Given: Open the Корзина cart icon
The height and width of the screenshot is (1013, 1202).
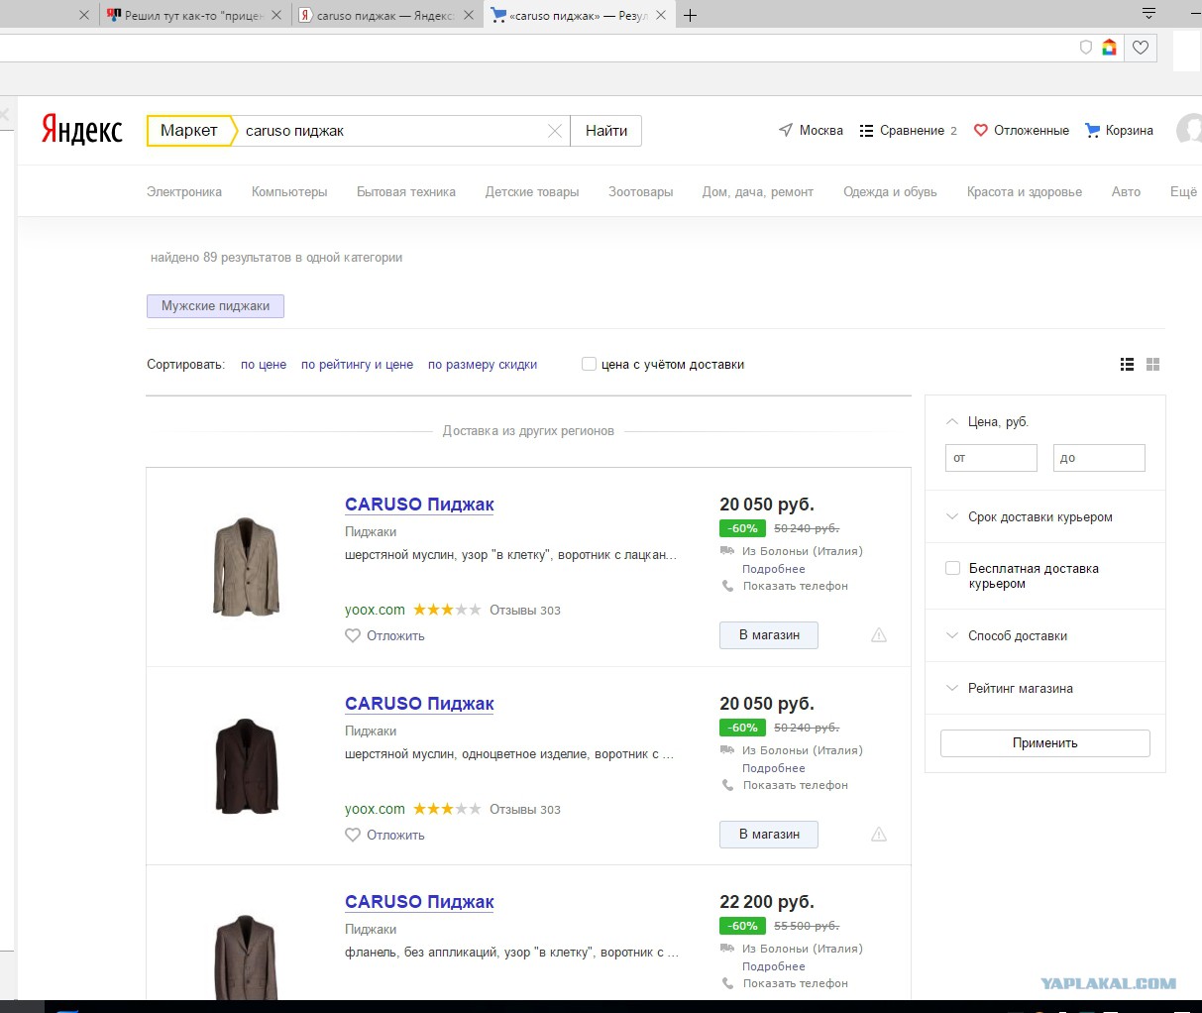Looking at the screenshot, I should (1093, 130).
